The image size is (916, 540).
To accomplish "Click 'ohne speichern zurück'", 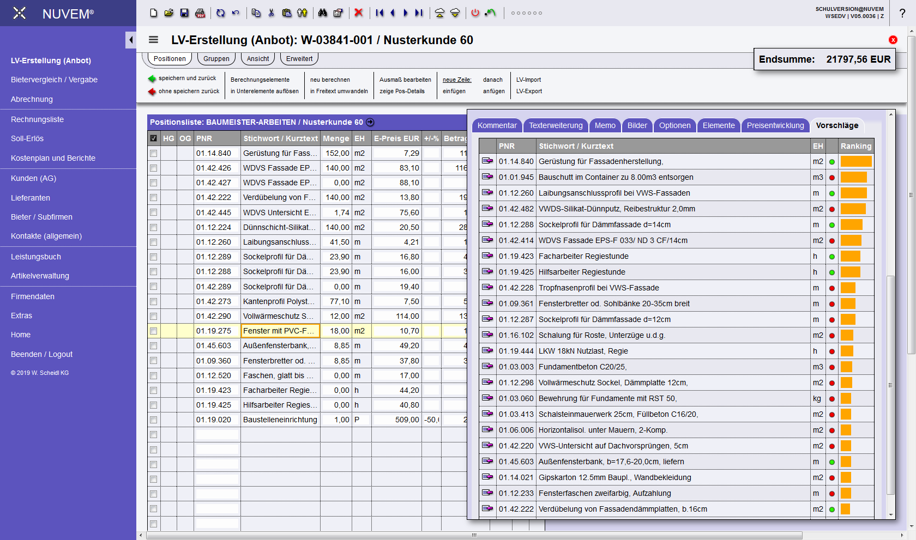I will point(189,92).
